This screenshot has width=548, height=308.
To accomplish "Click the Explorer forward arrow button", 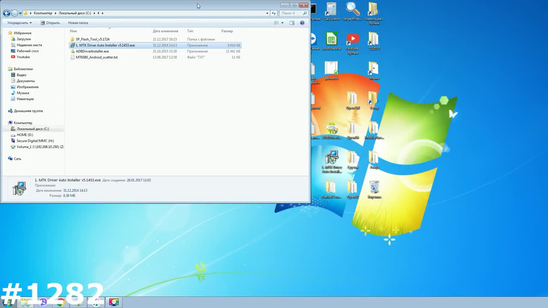I will pos(15,13).
